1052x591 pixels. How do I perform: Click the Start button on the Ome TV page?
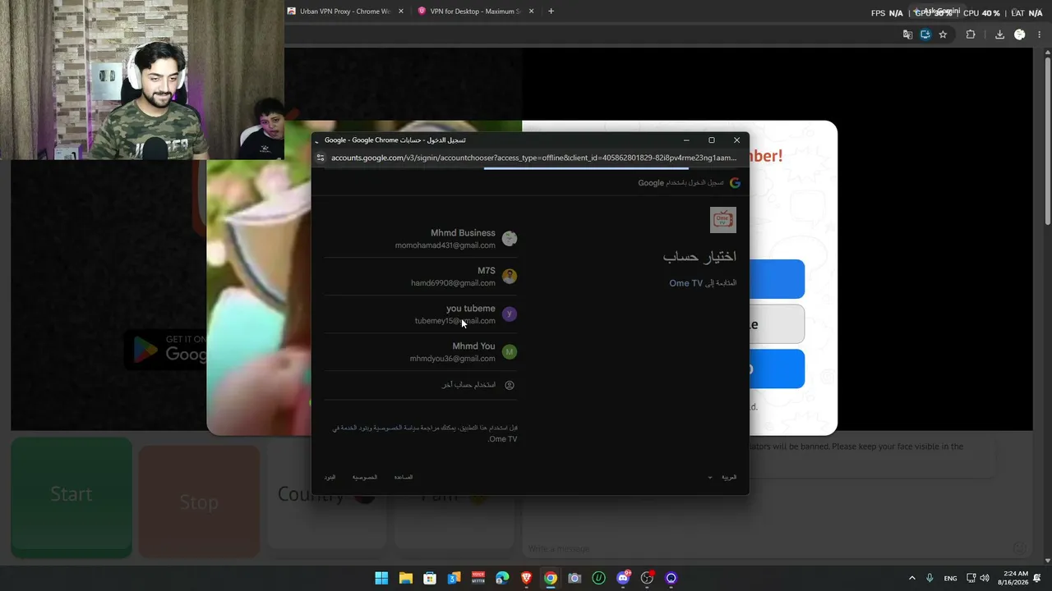pyautogui.click(x=72, y=495)
